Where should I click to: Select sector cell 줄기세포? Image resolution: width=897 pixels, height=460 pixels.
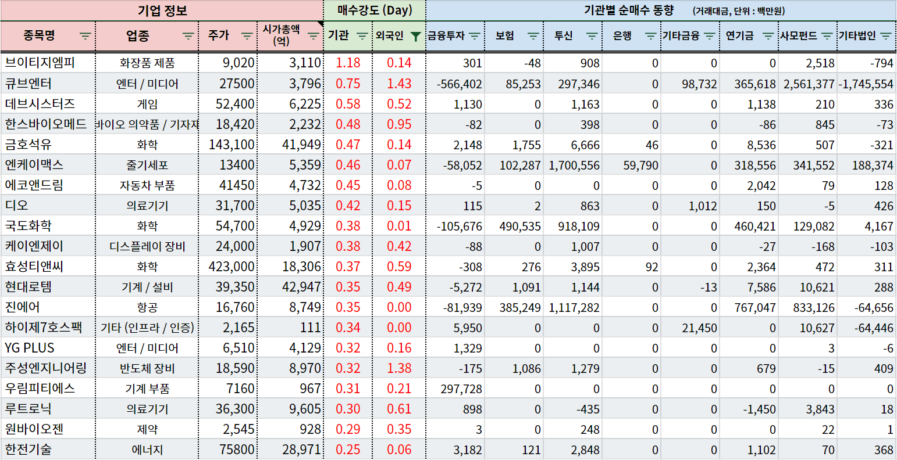tap(147, 164)
